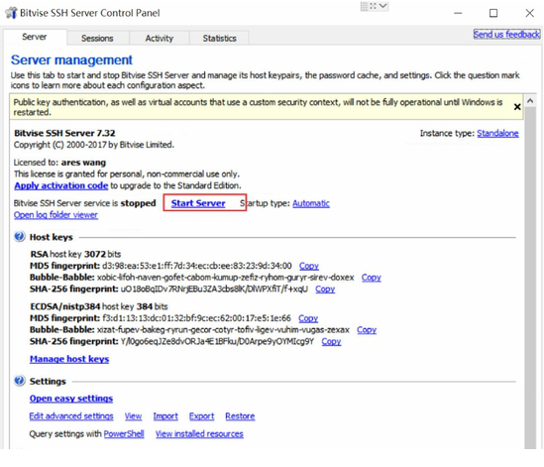544x467 pixels.
Task: Maximize the Control Panel window
Action: click(x=493, y=13)
